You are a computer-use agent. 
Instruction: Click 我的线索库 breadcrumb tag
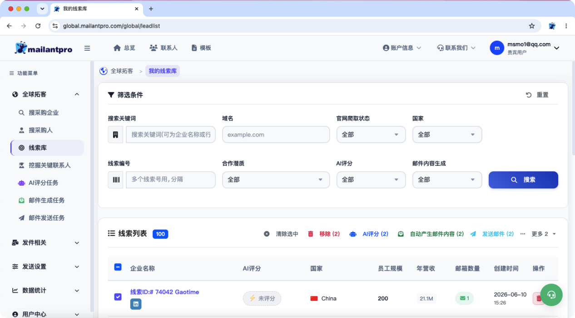pyautogui.click(x=163, y=71)
